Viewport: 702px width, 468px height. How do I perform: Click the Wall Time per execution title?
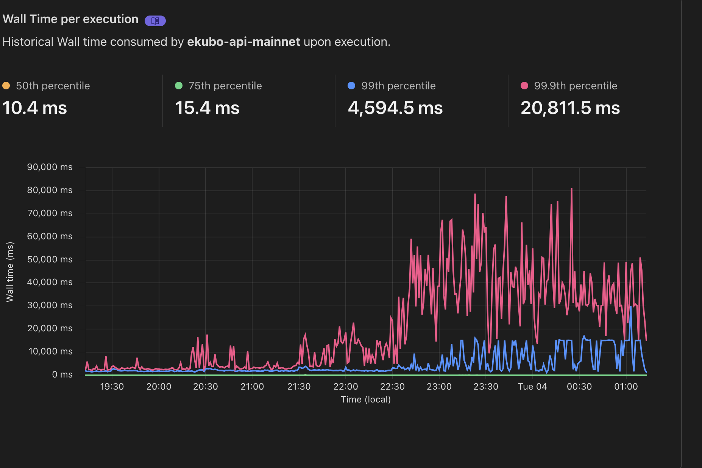[x=70, y=19]
